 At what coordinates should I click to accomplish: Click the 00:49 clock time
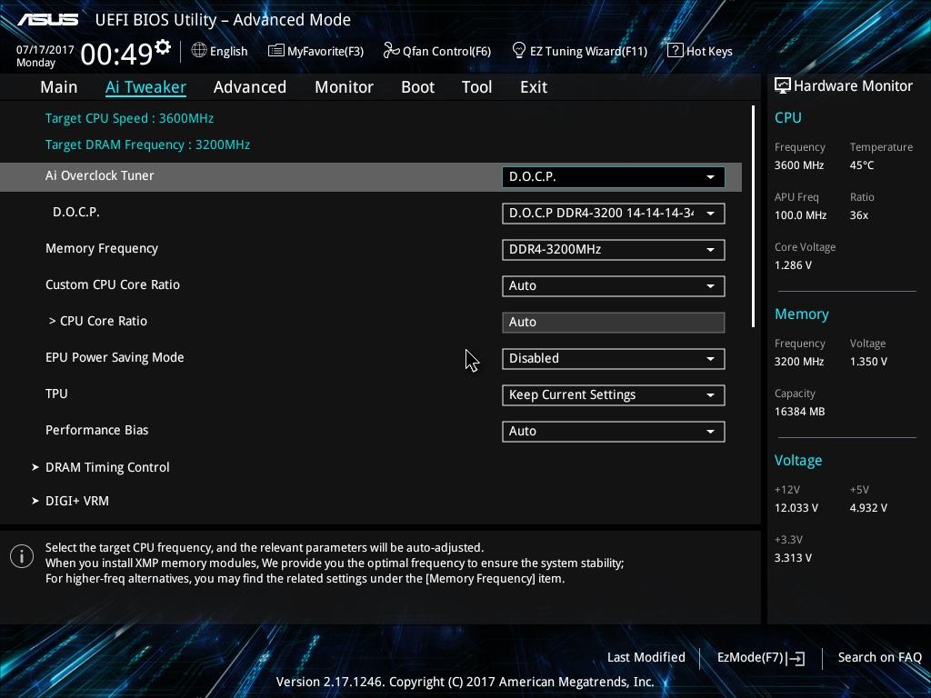click(116, 55)
